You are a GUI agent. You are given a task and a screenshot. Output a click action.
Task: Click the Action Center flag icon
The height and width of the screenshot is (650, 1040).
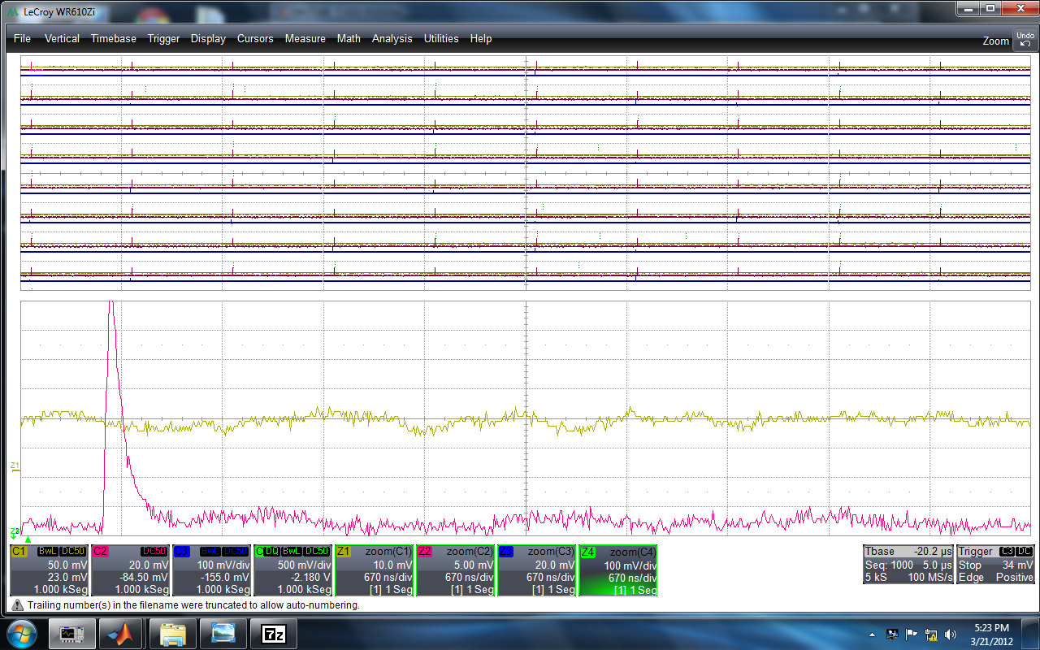click(x=912, y=633)
